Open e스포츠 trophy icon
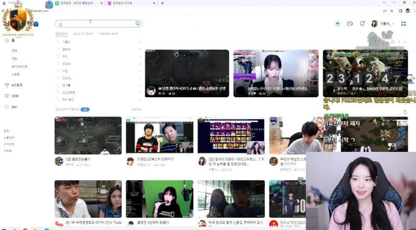416x230 pixels. tap(7, 85)
